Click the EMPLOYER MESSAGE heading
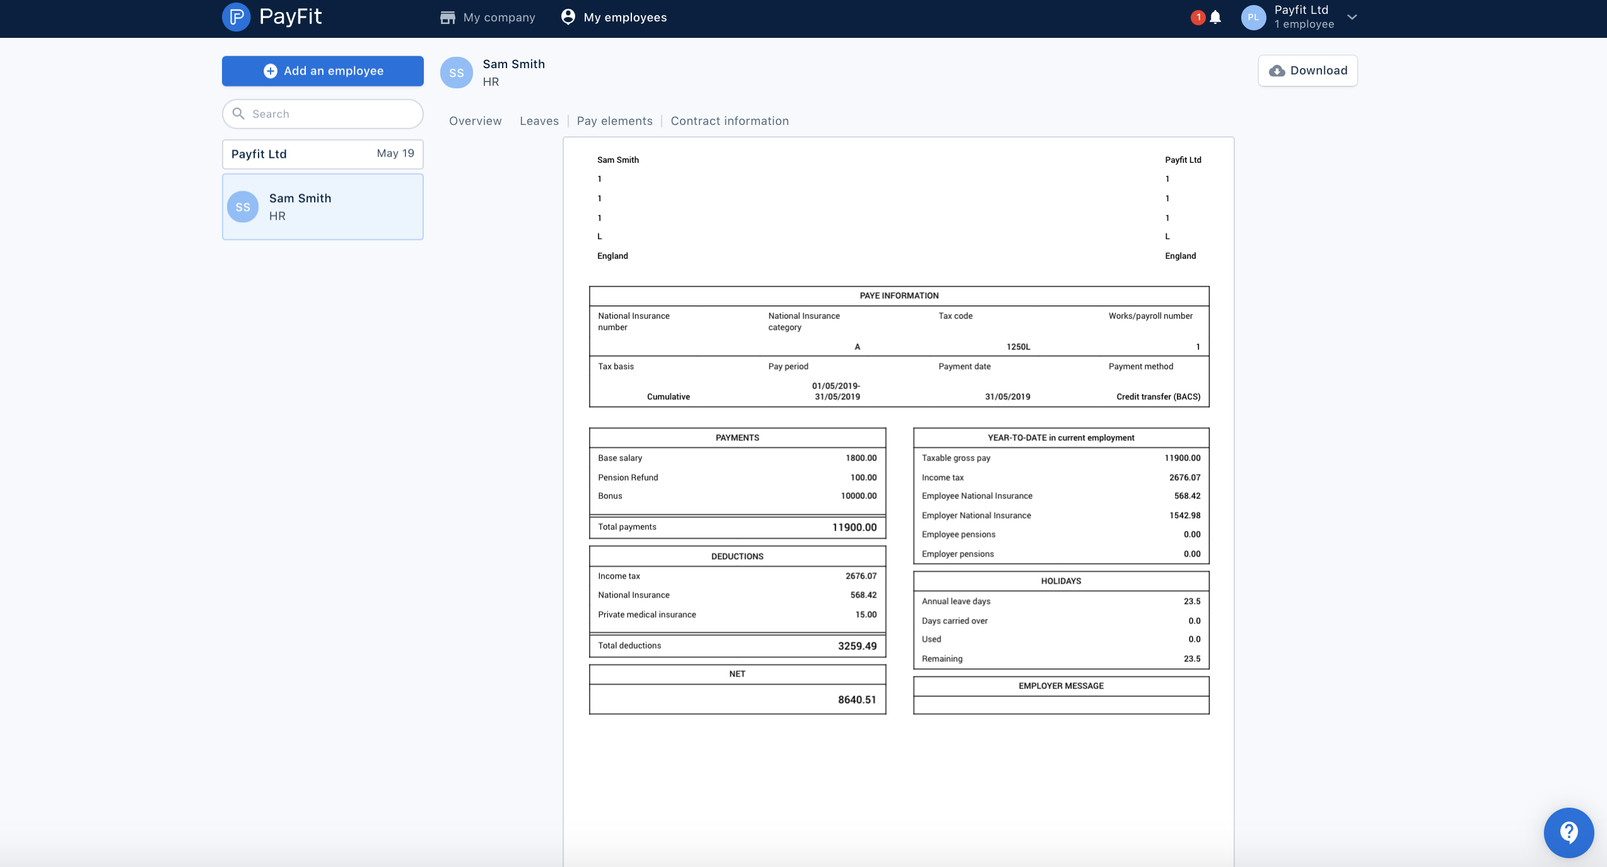The image size is (1607, 867). click(1061, 686)
